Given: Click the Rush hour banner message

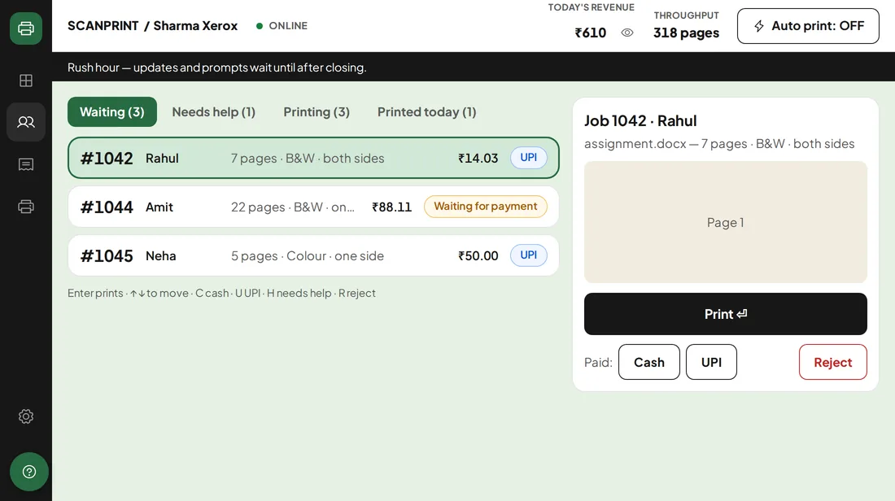Looking at the screenshot, I should [x=217, y=68].
